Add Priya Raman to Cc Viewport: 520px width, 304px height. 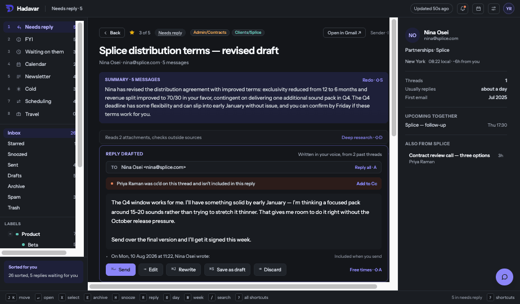click(366, 184)
